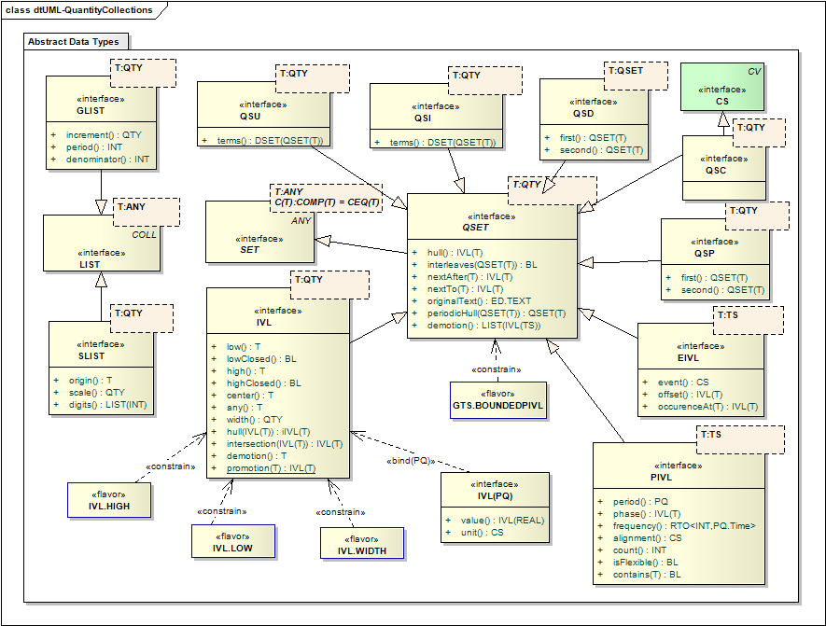
Task: Click the class dtUML-QuantityCollections frame label
Action: tap(79, 10)
